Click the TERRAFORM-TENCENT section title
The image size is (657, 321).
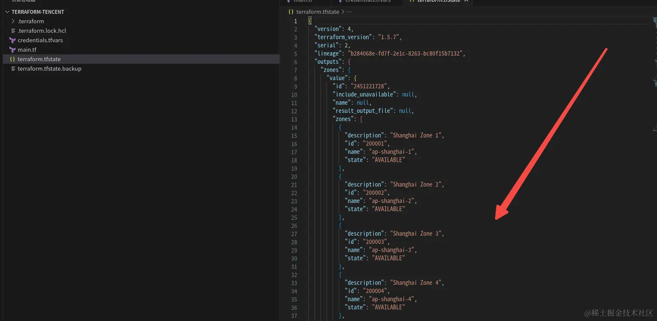tap(38, 12)
